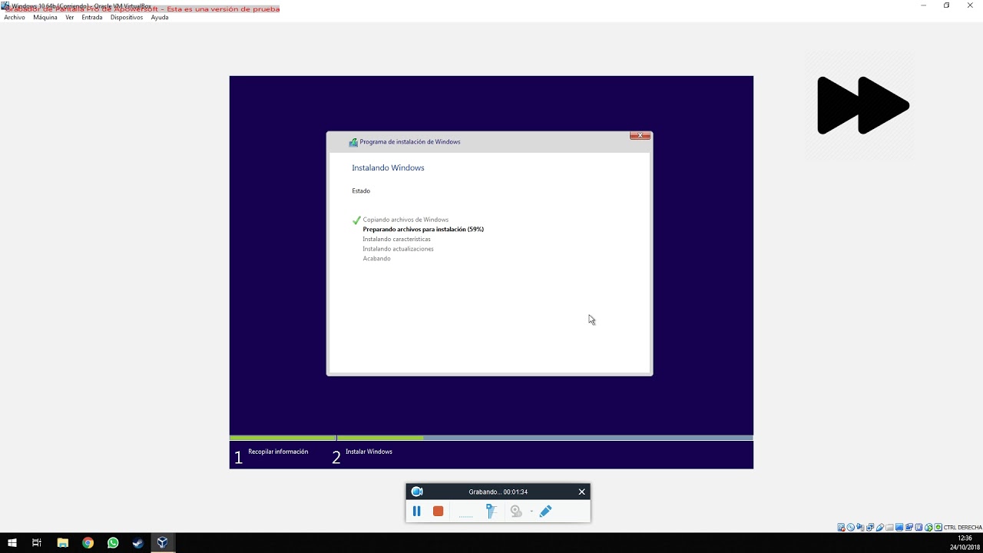Open the Archivo menu in VirtualBox

15,17
